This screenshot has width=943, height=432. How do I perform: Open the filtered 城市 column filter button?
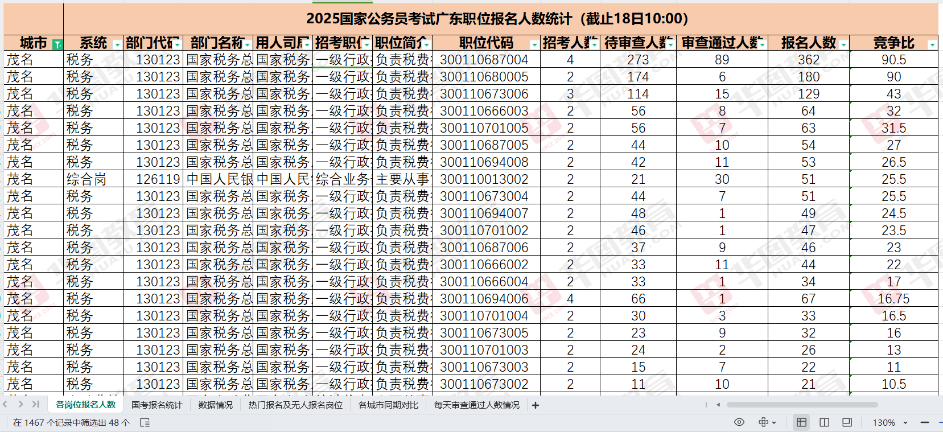pos(57,44)
